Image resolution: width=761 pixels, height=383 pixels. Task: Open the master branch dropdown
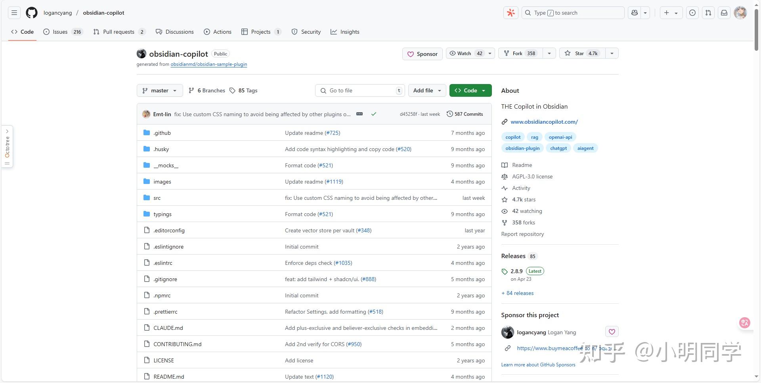coord(160,90)
